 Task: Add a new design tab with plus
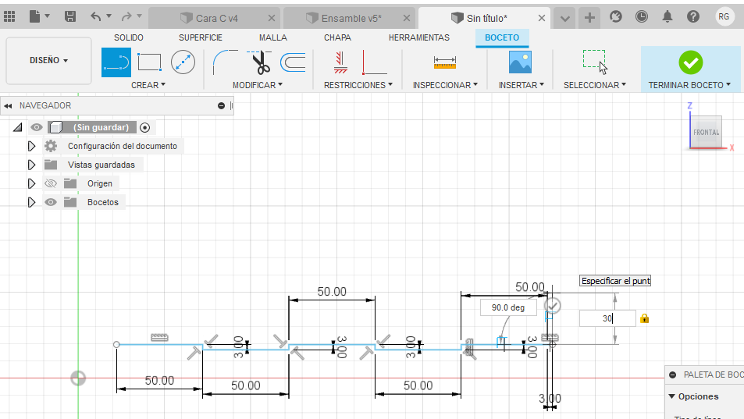[x=589, y=18]
